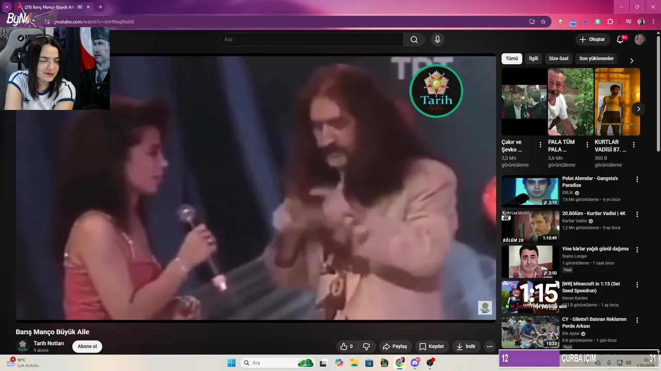Open Minecraft in 1:15 Set Seed Speedrun video
The height and width of the screenshot is (371, 661).
591,287
